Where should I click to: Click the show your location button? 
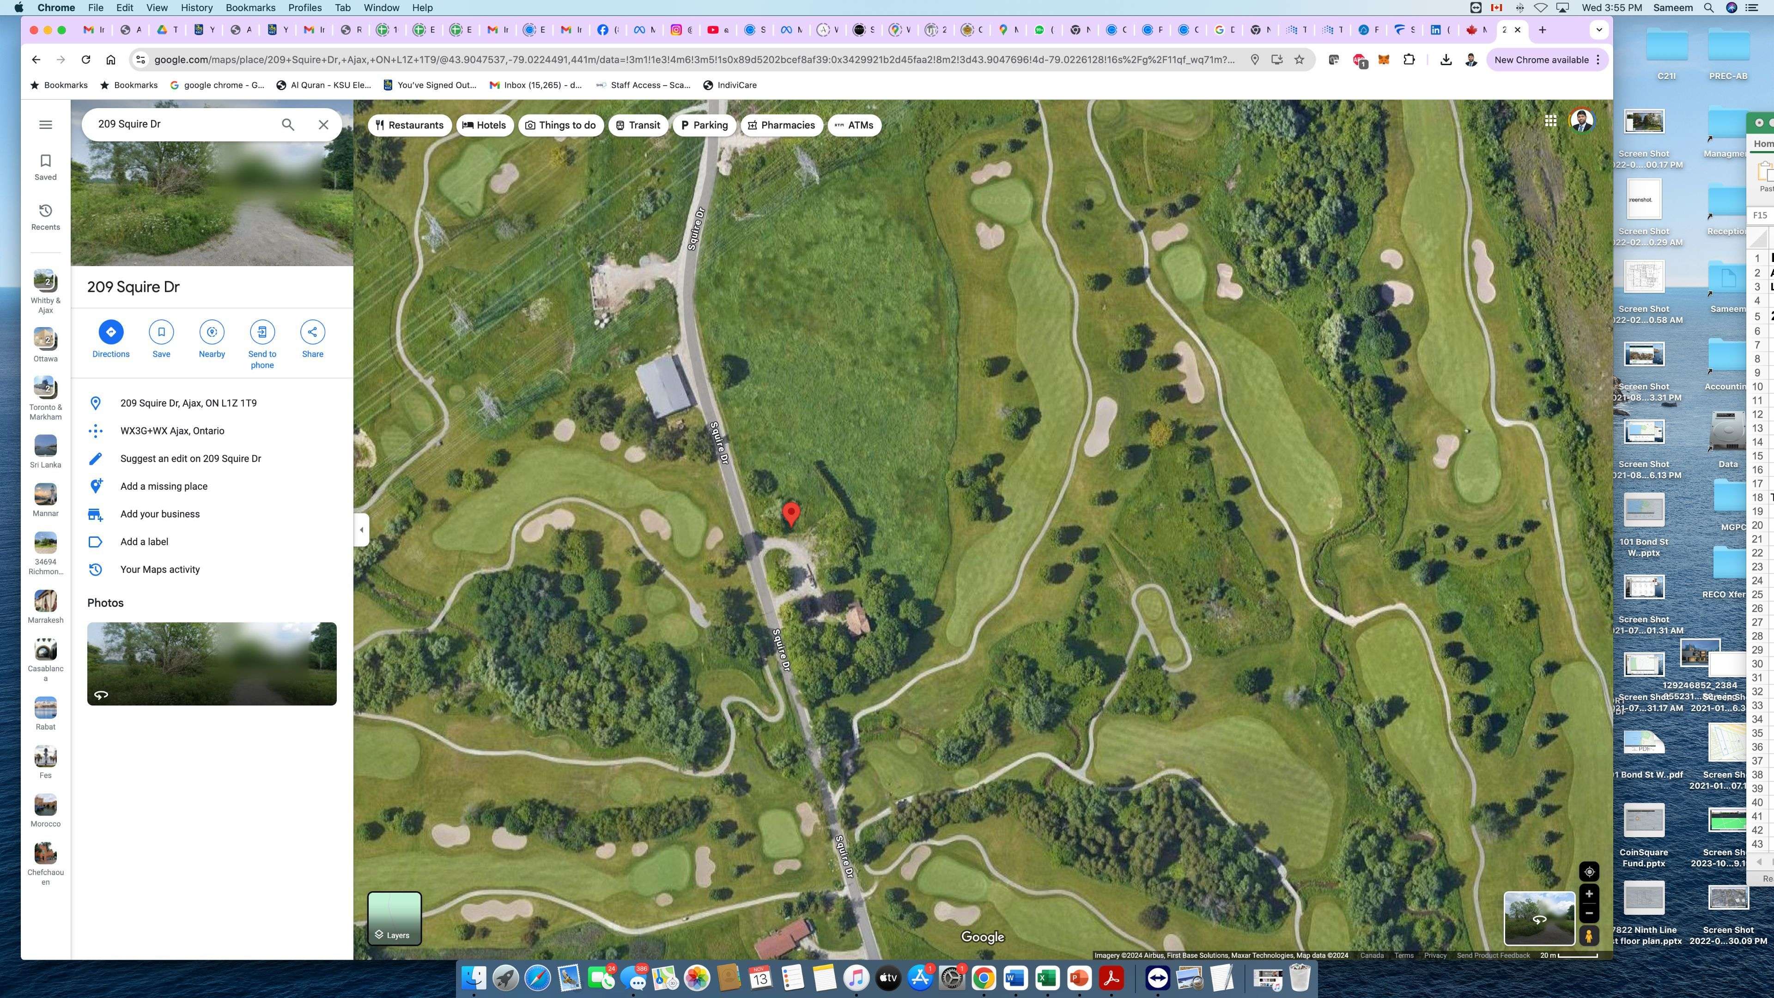[x=1589, y=872]
